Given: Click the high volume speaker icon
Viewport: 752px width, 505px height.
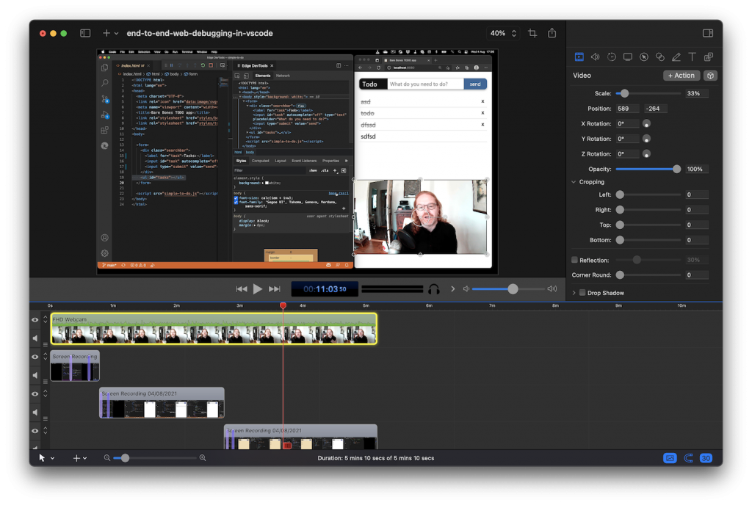Looking at the screenshot, I should tap(552, 289).
